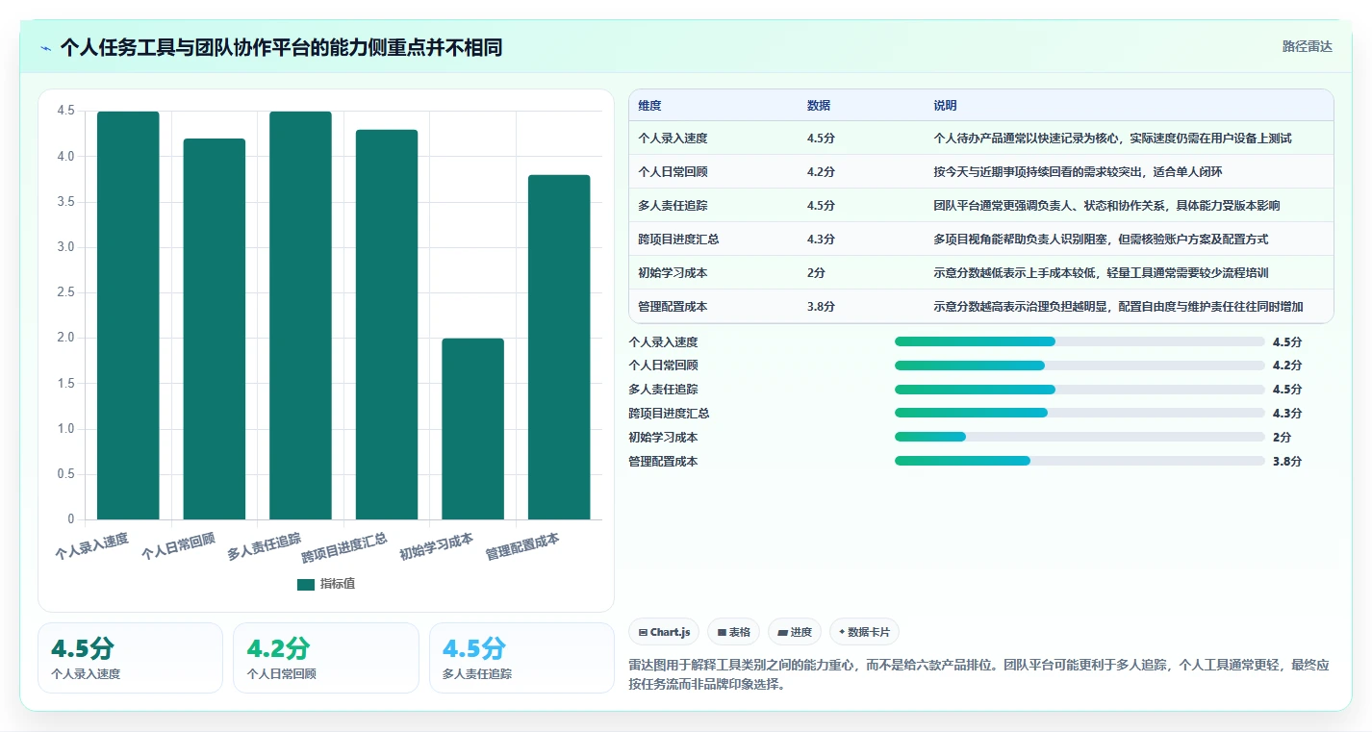Click the 跨项目进度汇总 x-axis label

344,547
